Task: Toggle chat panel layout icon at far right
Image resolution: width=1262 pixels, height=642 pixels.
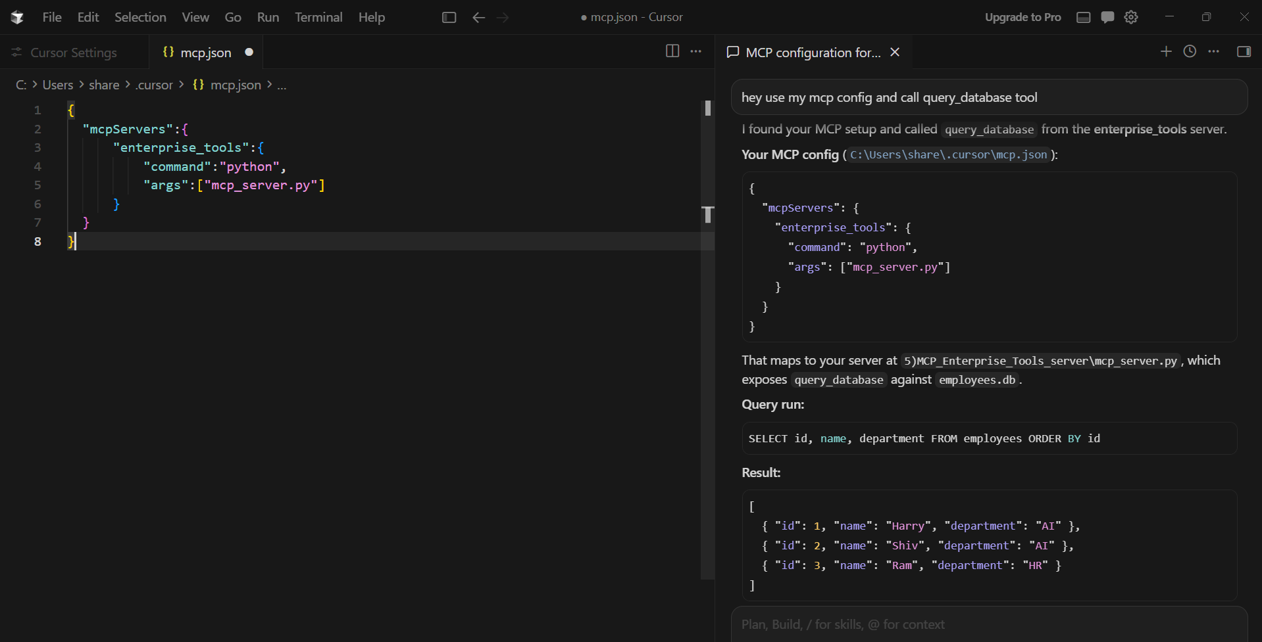Action: [x=1244, y=51]
